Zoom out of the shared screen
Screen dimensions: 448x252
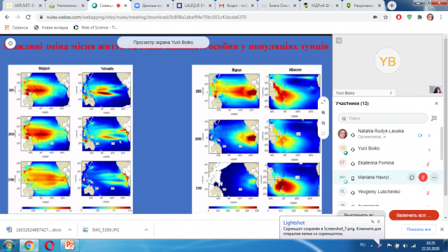point(323,123)
